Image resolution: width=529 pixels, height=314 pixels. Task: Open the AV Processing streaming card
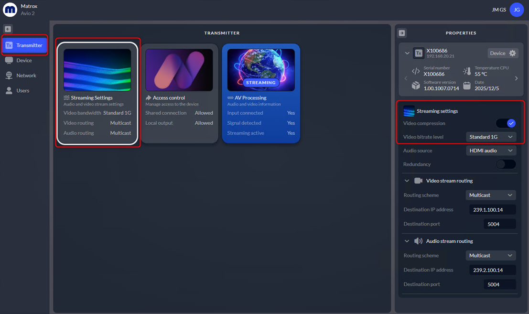pos(261,93)
